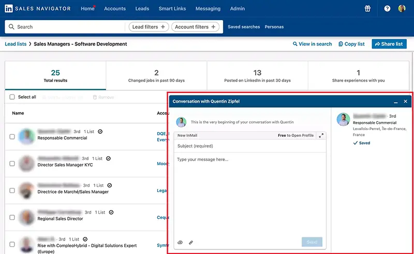414x254 pixels.
Task: Click the 1 List label for Responsable Commercial
Action: [x=89, y=132]
